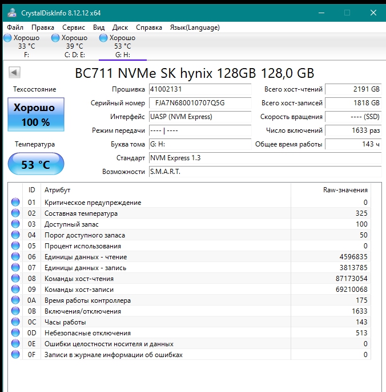This screenshot has width=386, height=392.
Task: Click rotation speed field ---- (SSD)
Action: (353, 117)
